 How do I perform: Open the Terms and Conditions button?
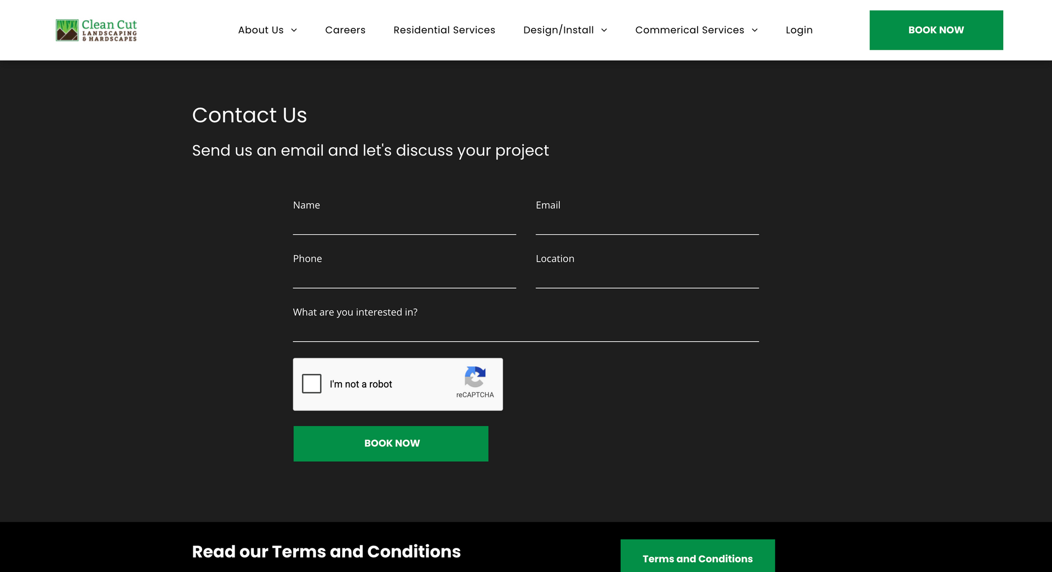(697, 557)
